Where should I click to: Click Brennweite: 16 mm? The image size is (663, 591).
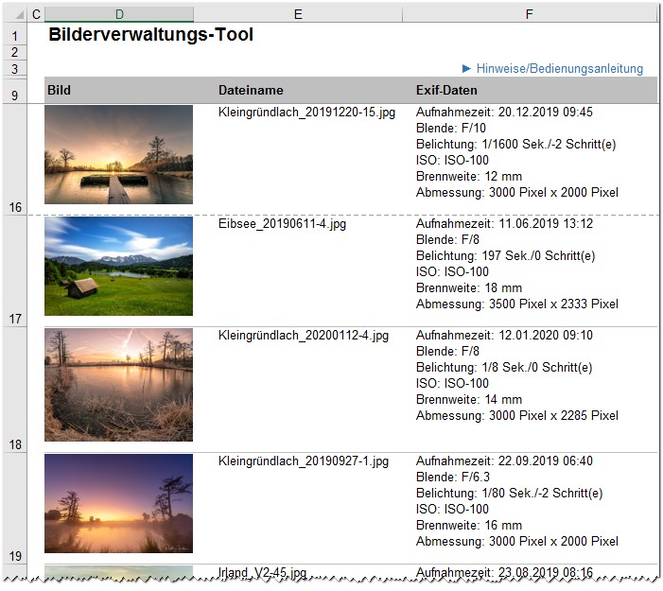tap(468, 525)
